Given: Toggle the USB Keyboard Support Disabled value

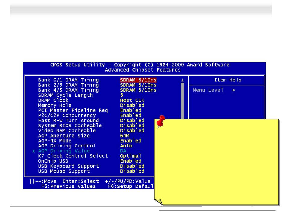Looking at the screenshot, I should [x=132, y=166].
